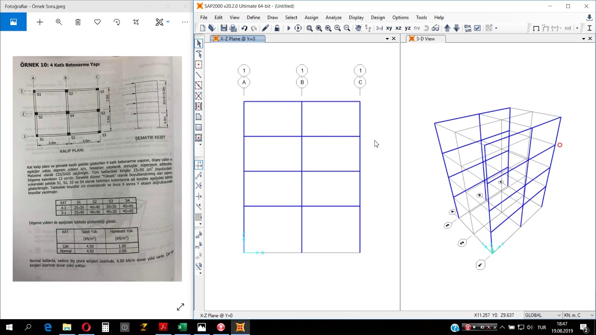The image size is (596, 335).
Task: Open See more ellipsis in Photos
Action: 185,22
